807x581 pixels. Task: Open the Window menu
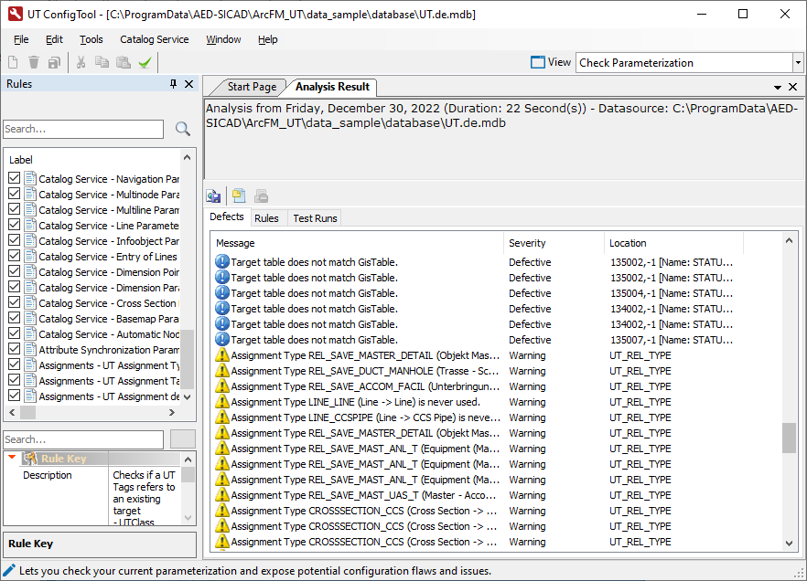(223, 39)
